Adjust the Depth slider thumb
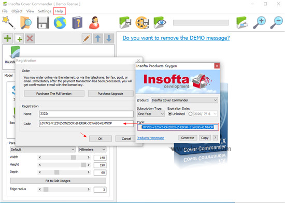 [x=56, y=172]
